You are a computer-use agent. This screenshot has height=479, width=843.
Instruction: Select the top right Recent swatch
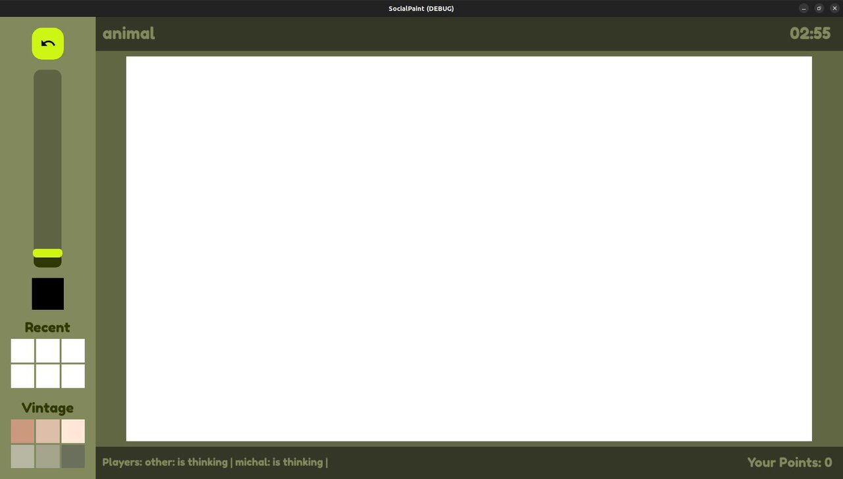click(x=73, y=351)
